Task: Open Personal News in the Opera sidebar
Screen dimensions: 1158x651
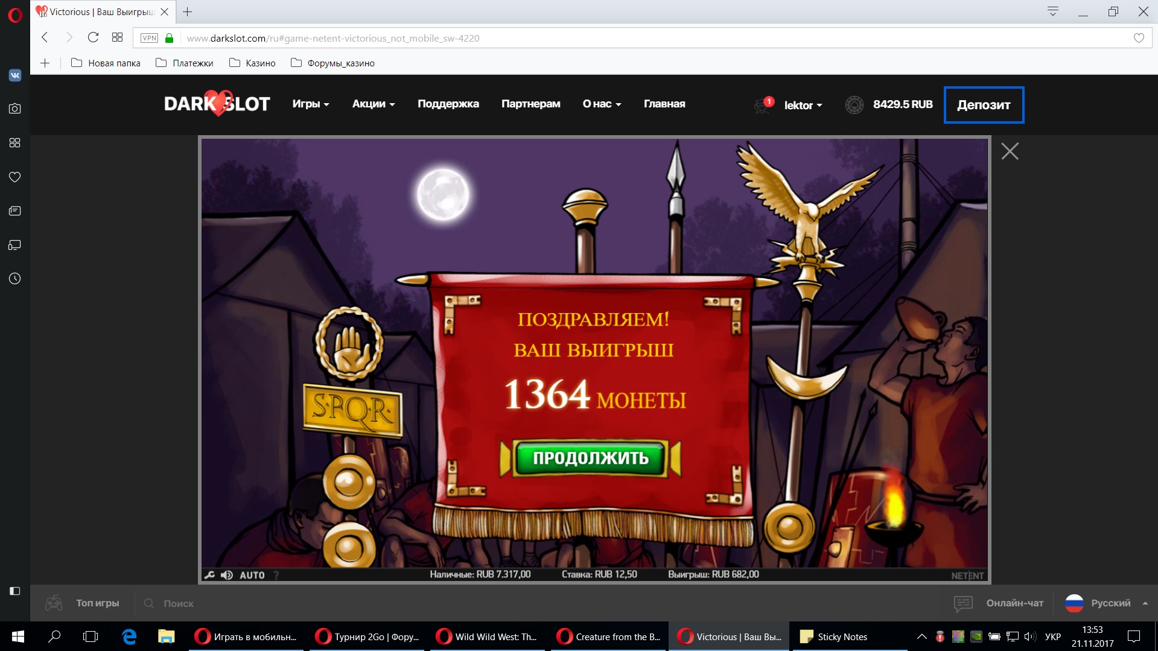Action: (x=15, y=211)
